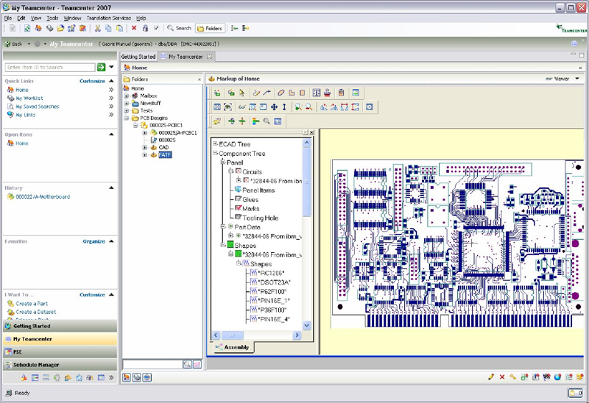Click the red X delete icon in main toolbar
Viewport: 589px width, 403px height.
click(x=134, y=28)
